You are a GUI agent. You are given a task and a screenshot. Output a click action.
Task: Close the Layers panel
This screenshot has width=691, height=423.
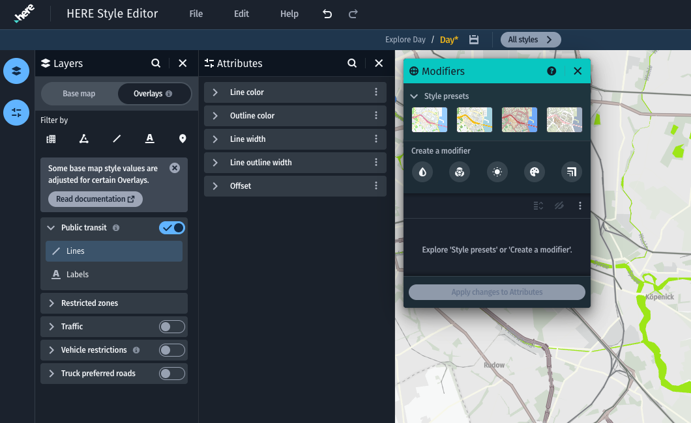click(x=183, y=63)
